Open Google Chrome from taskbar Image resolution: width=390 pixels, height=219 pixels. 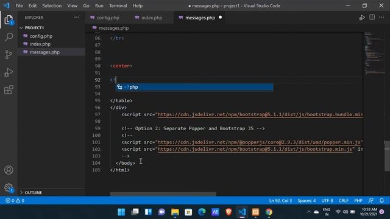(269, 212)
